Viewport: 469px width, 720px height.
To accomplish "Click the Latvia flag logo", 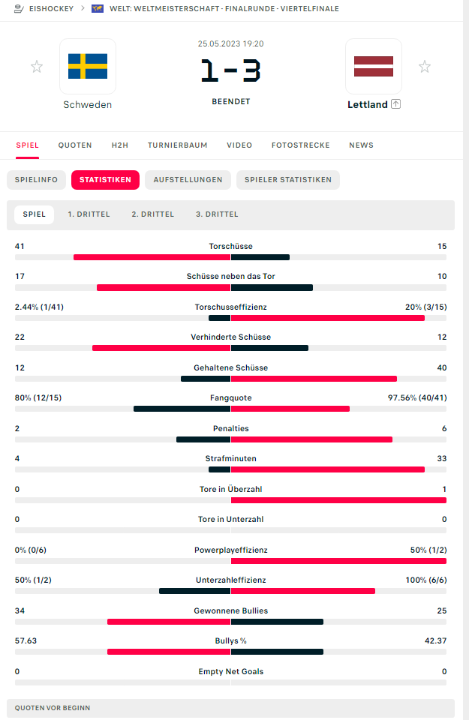I will [373, 66].
